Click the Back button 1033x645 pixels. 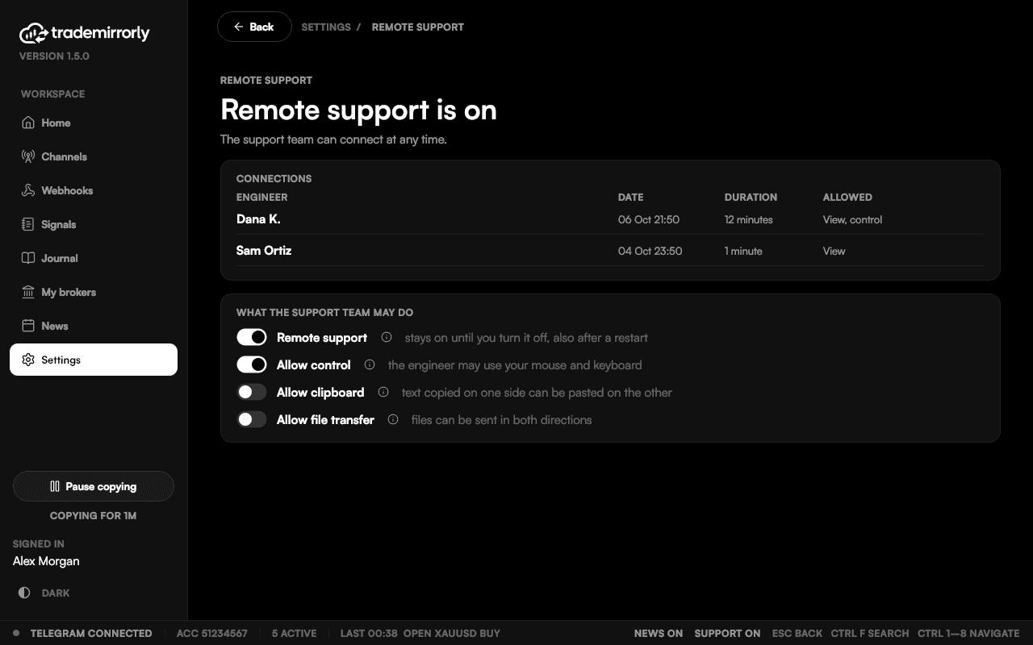(x=254, y=27)
